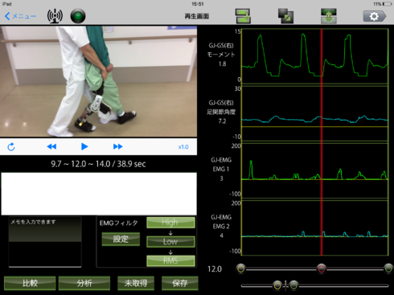
Task: Click the EMGフィルタ label
Action: pos(118,223)
